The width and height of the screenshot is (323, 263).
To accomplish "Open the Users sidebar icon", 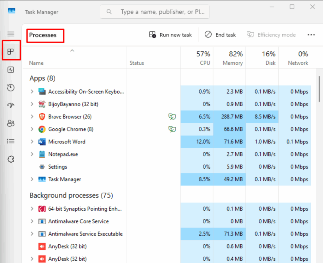I will click(11, 123).
